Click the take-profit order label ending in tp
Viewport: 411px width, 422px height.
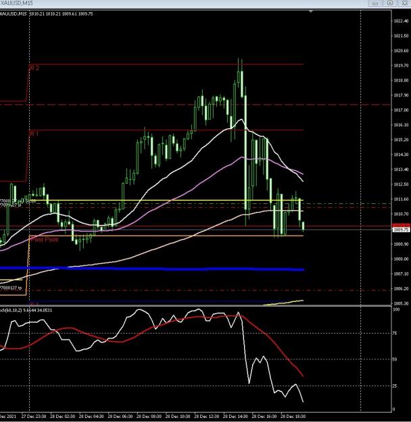coord(11,288)
